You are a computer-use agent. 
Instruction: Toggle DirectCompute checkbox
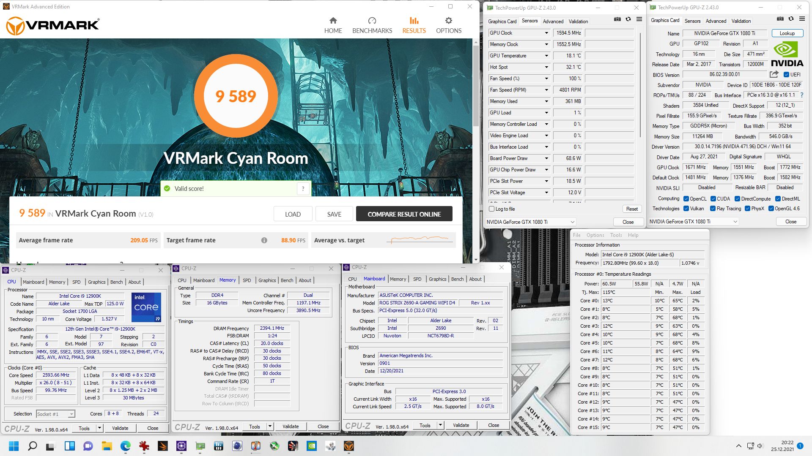click(737, 199)
